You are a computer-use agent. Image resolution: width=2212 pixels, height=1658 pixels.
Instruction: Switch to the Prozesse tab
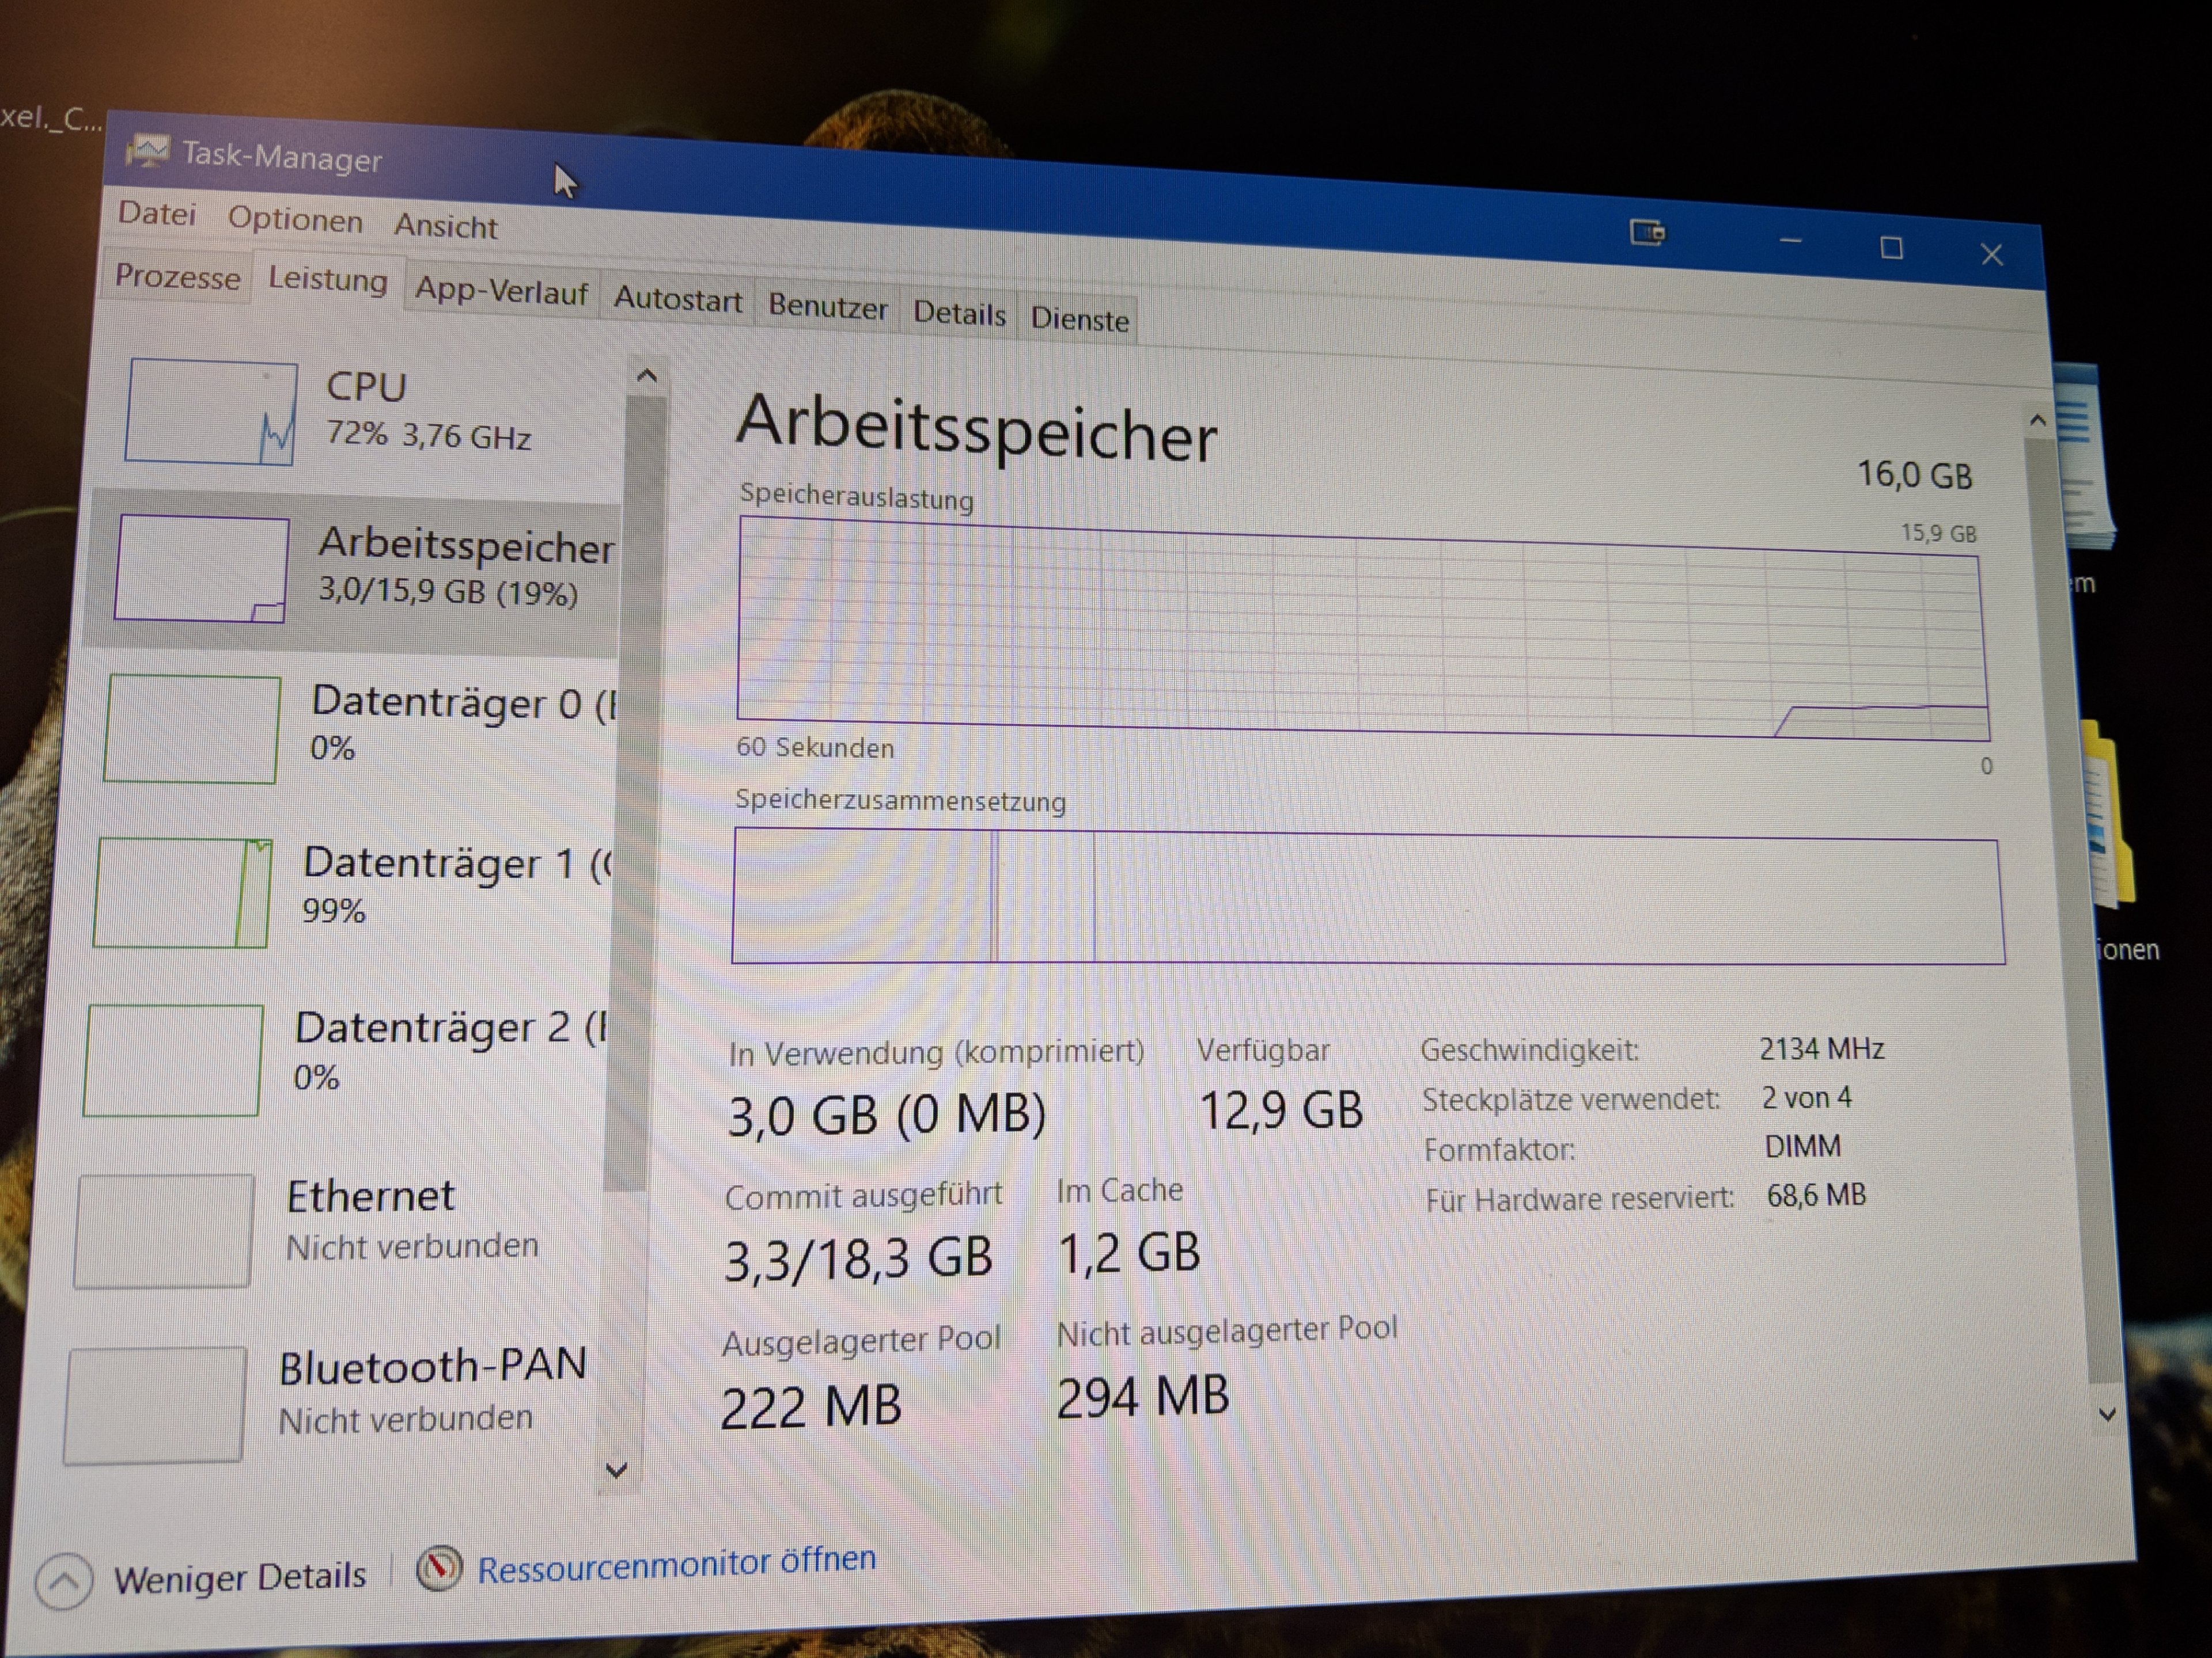(x=177, y=276)
